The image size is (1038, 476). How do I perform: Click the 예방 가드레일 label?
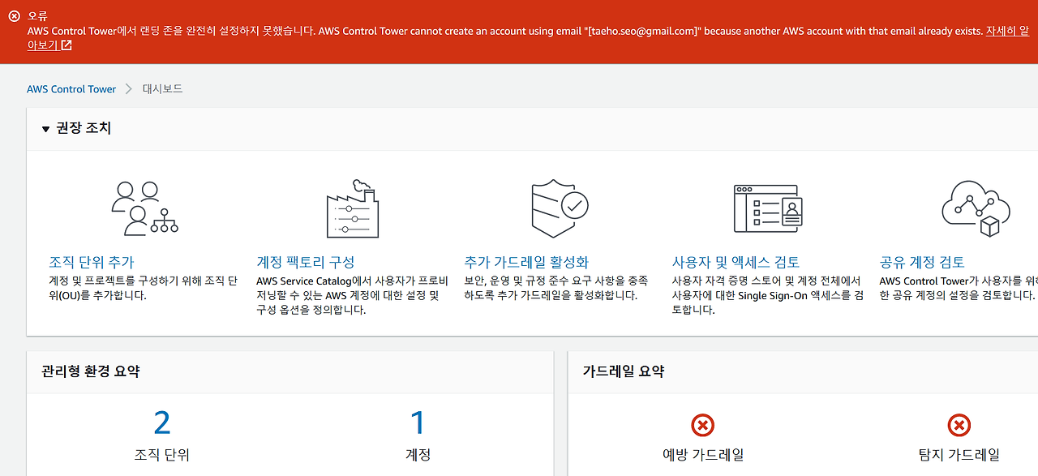coord(703,455)
